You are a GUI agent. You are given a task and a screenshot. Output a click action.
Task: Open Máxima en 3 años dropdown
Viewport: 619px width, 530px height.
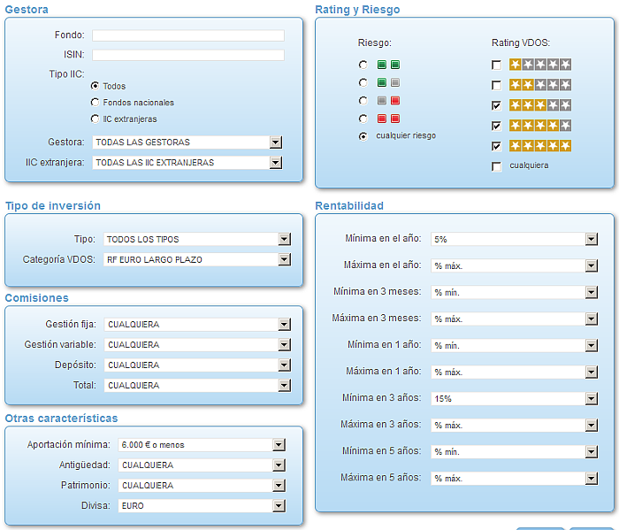tap(515, 426)
